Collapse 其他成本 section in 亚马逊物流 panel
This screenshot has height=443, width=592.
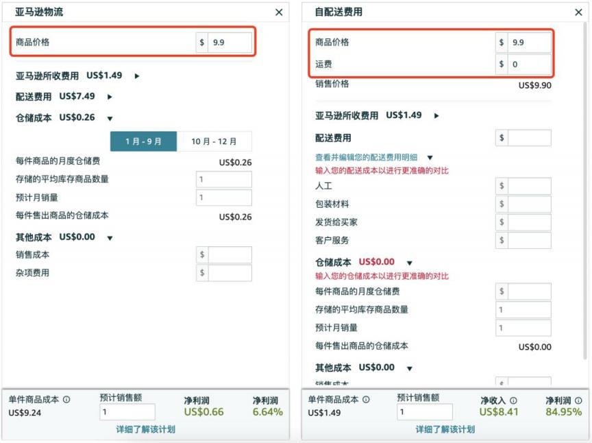110,238
